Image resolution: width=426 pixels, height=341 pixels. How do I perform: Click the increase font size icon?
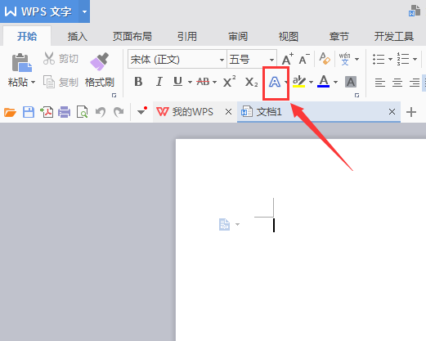(x=288, y=59)
